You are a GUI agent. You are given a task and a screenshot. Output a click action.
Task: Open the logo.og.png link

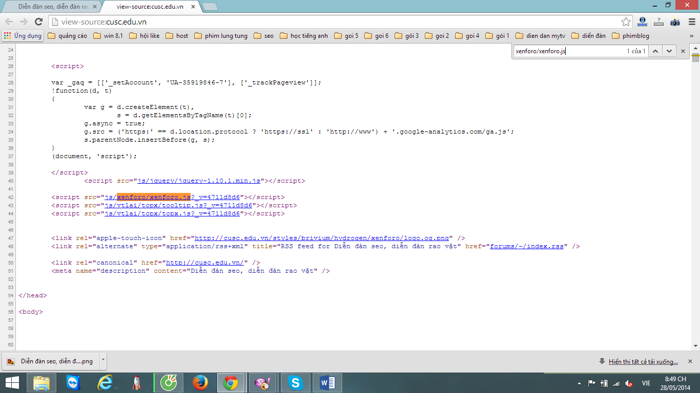click(x=322, y=238)
